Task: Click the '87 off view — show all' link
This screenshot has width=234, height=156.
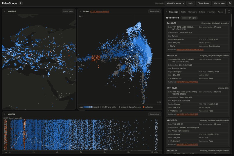Action: tap(100, 12)
